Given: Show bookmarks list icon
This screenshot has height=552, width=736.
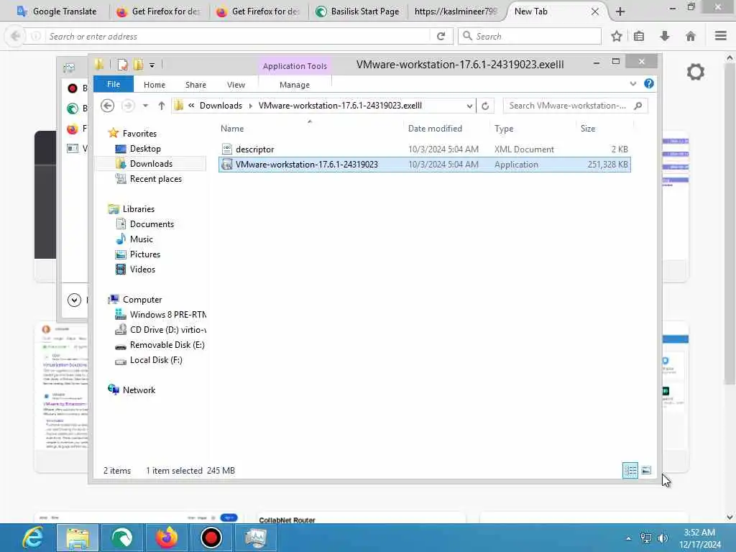Looking at the screenshot, I should [x=639, y=36].
